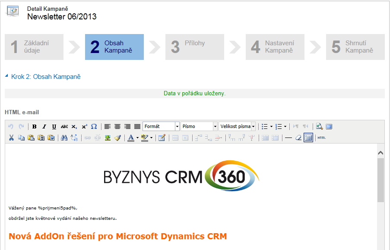
Task: Toggle italic formatting
Action: 44,126
